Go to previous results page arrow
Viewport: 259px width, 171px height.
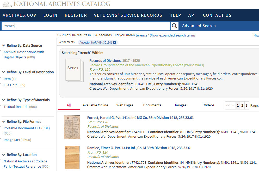click(233, 105)
